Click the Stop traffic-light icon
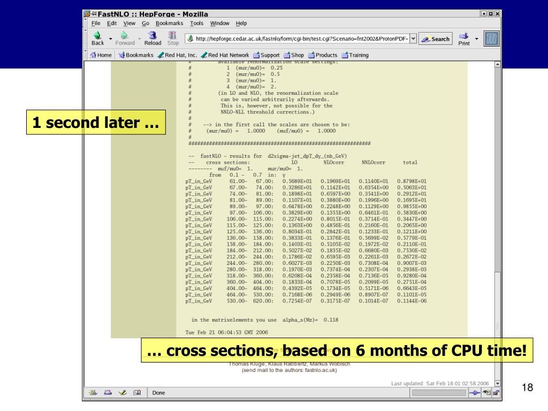Image resolution: width=548 pixels, height=411 pixels. [x=172, y=35]
